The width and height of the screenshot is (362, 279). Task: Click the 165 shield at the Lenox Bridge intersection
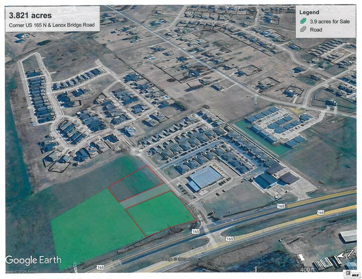(x=196, y=231)
